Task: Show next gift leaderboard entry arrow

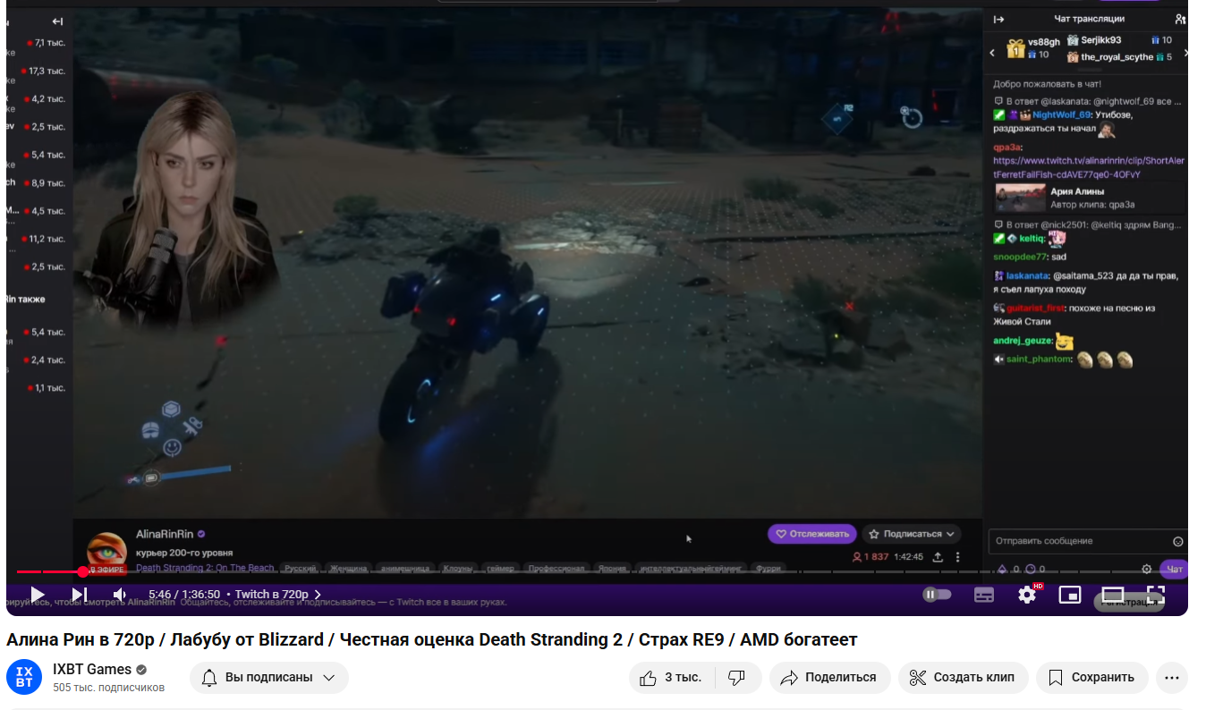Action: pyautogui.click(x=1185, y=54)
